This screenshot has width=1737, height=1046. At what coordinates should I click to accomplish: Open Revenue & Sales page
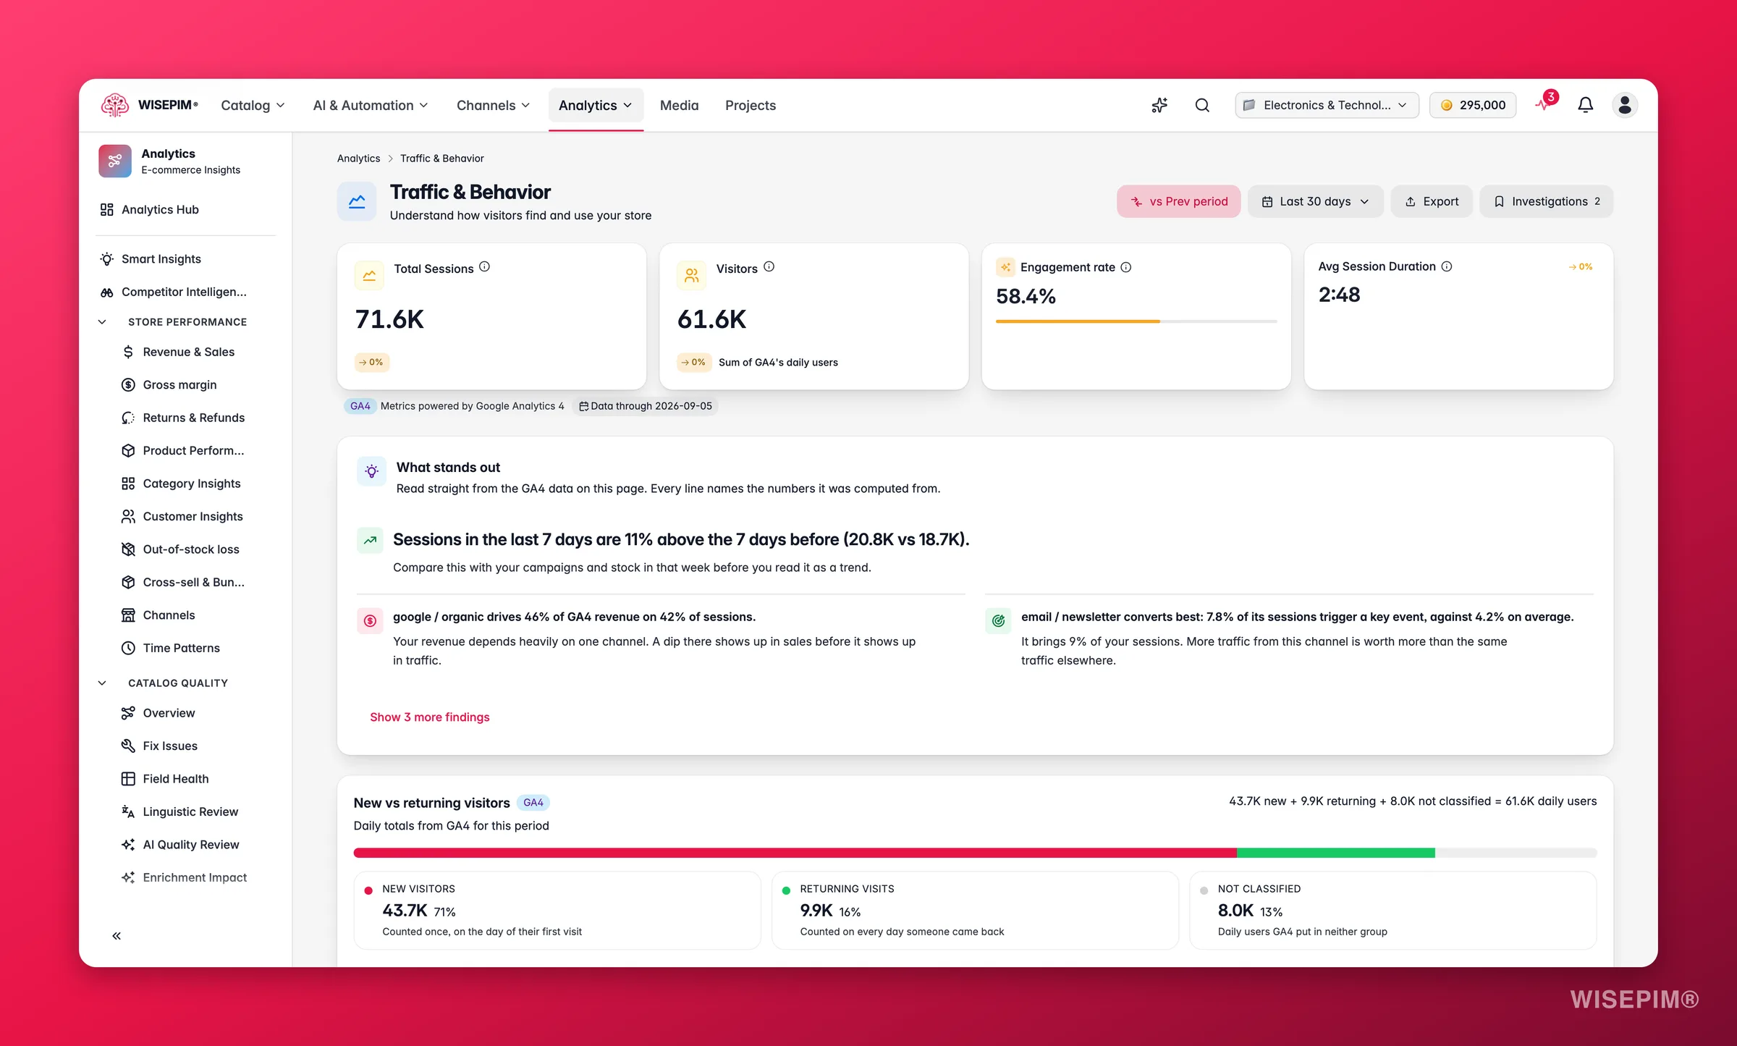(x=195, y=352)
